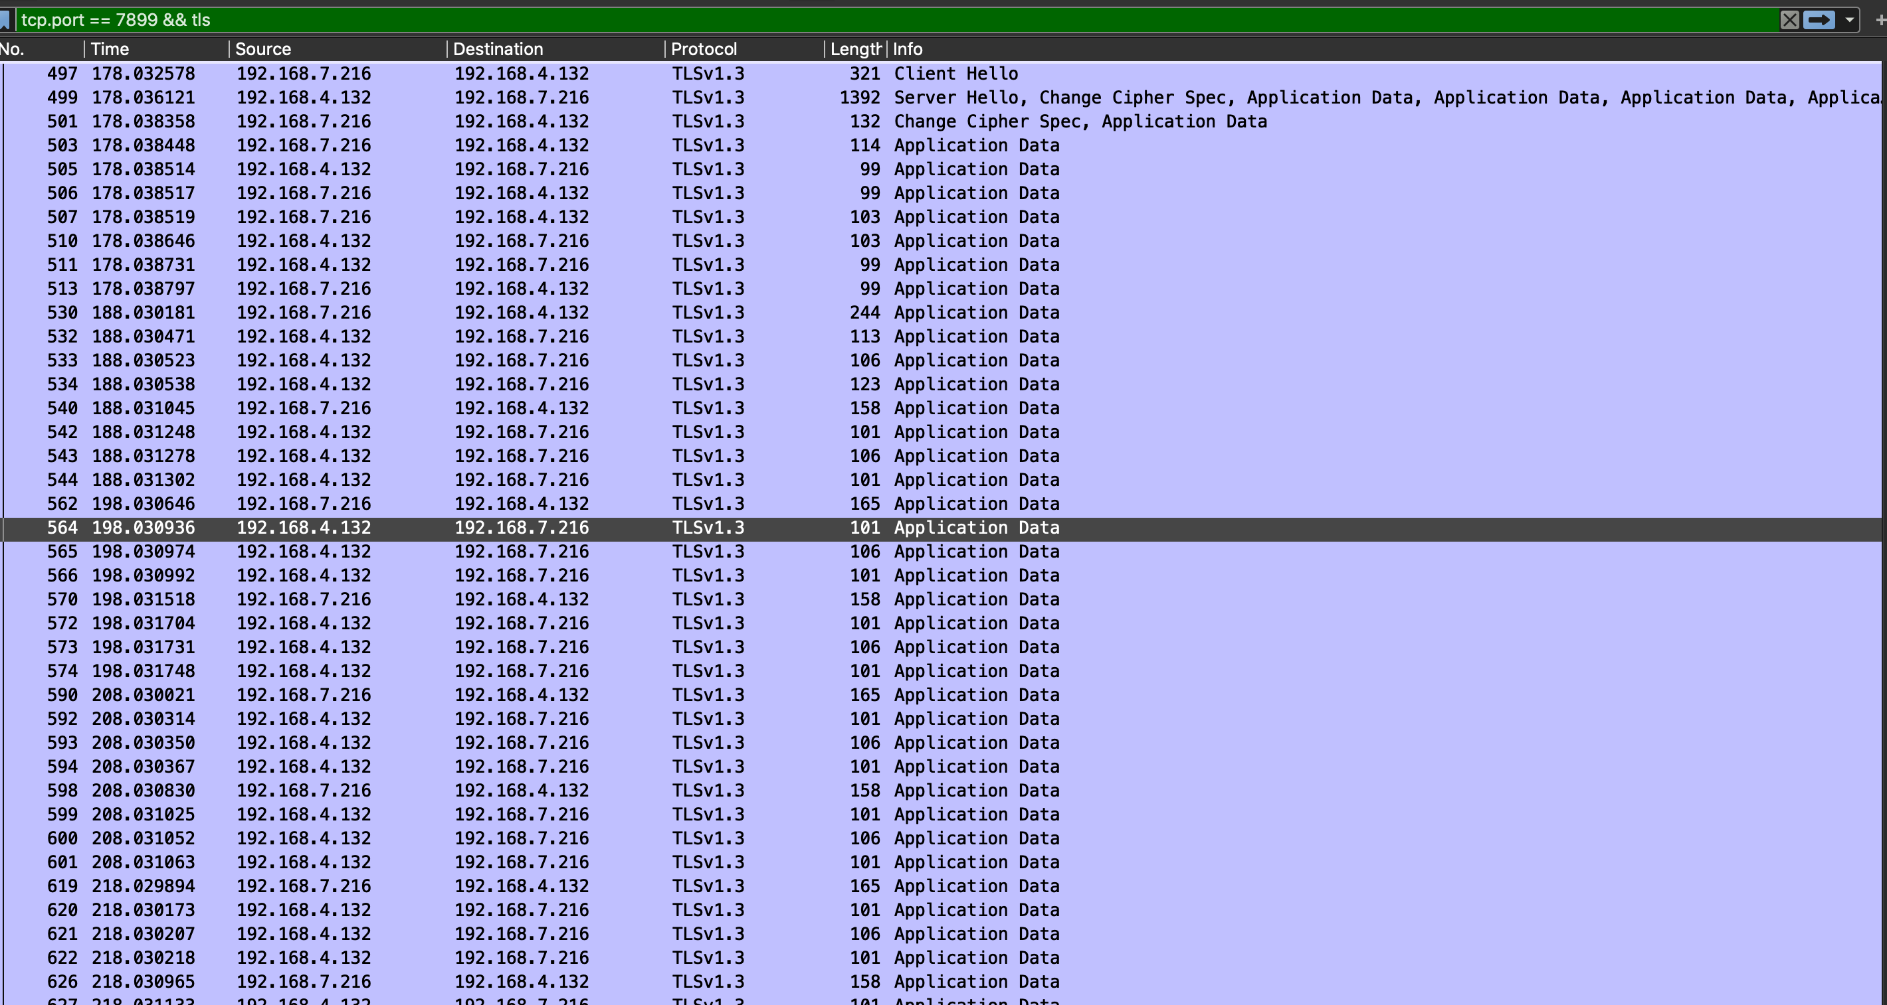Viewport: 1887px width, 1005px height.
Task: Open the filter history dropdown arrow
Action: (1850, 20)
